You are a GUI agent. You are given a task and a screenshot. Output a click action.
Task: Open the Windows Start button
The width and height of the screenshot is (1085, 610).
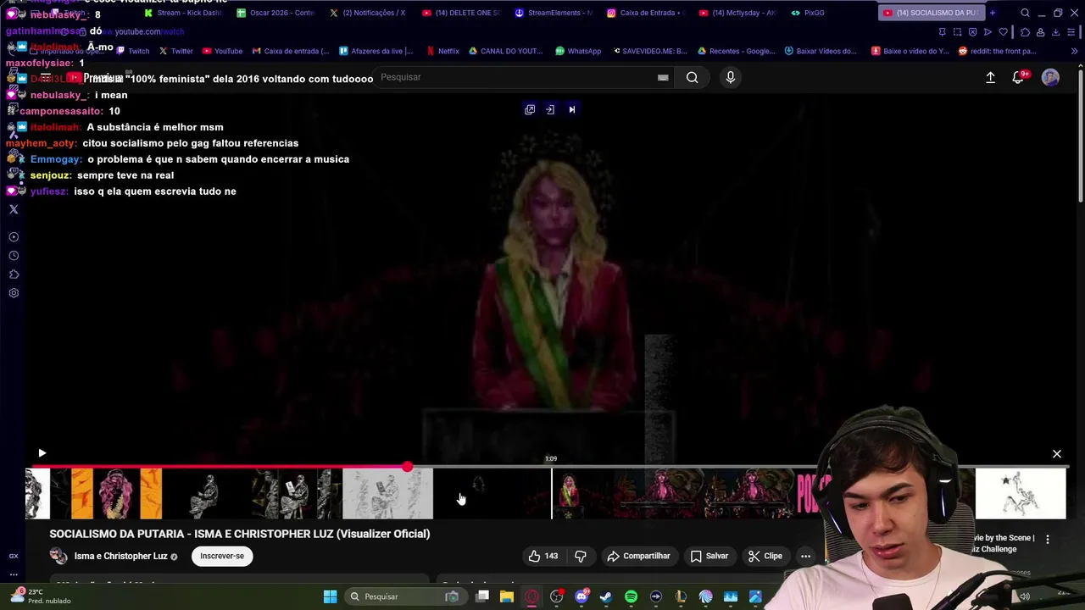[x=330, y=596]
